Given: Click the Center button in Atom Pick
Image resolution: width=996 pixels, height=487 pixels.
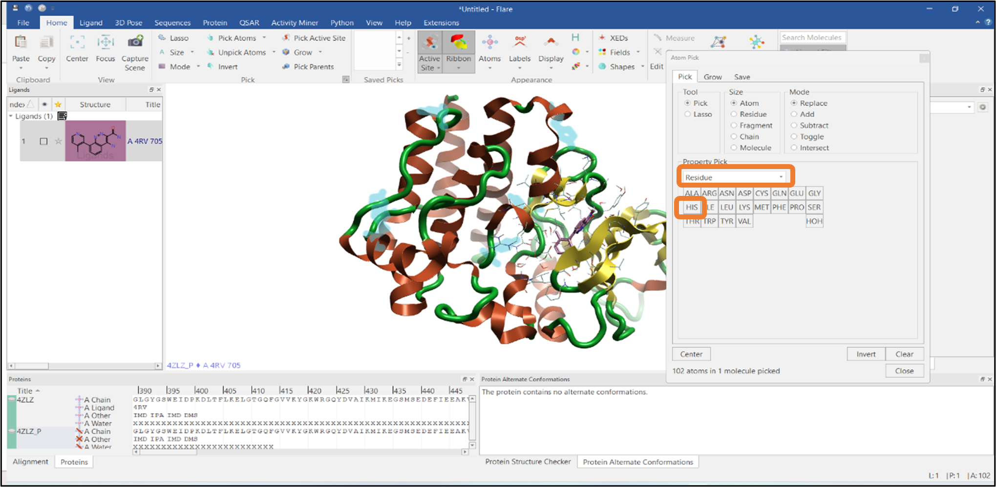Looking at the screenshot, I should [691, 354].
